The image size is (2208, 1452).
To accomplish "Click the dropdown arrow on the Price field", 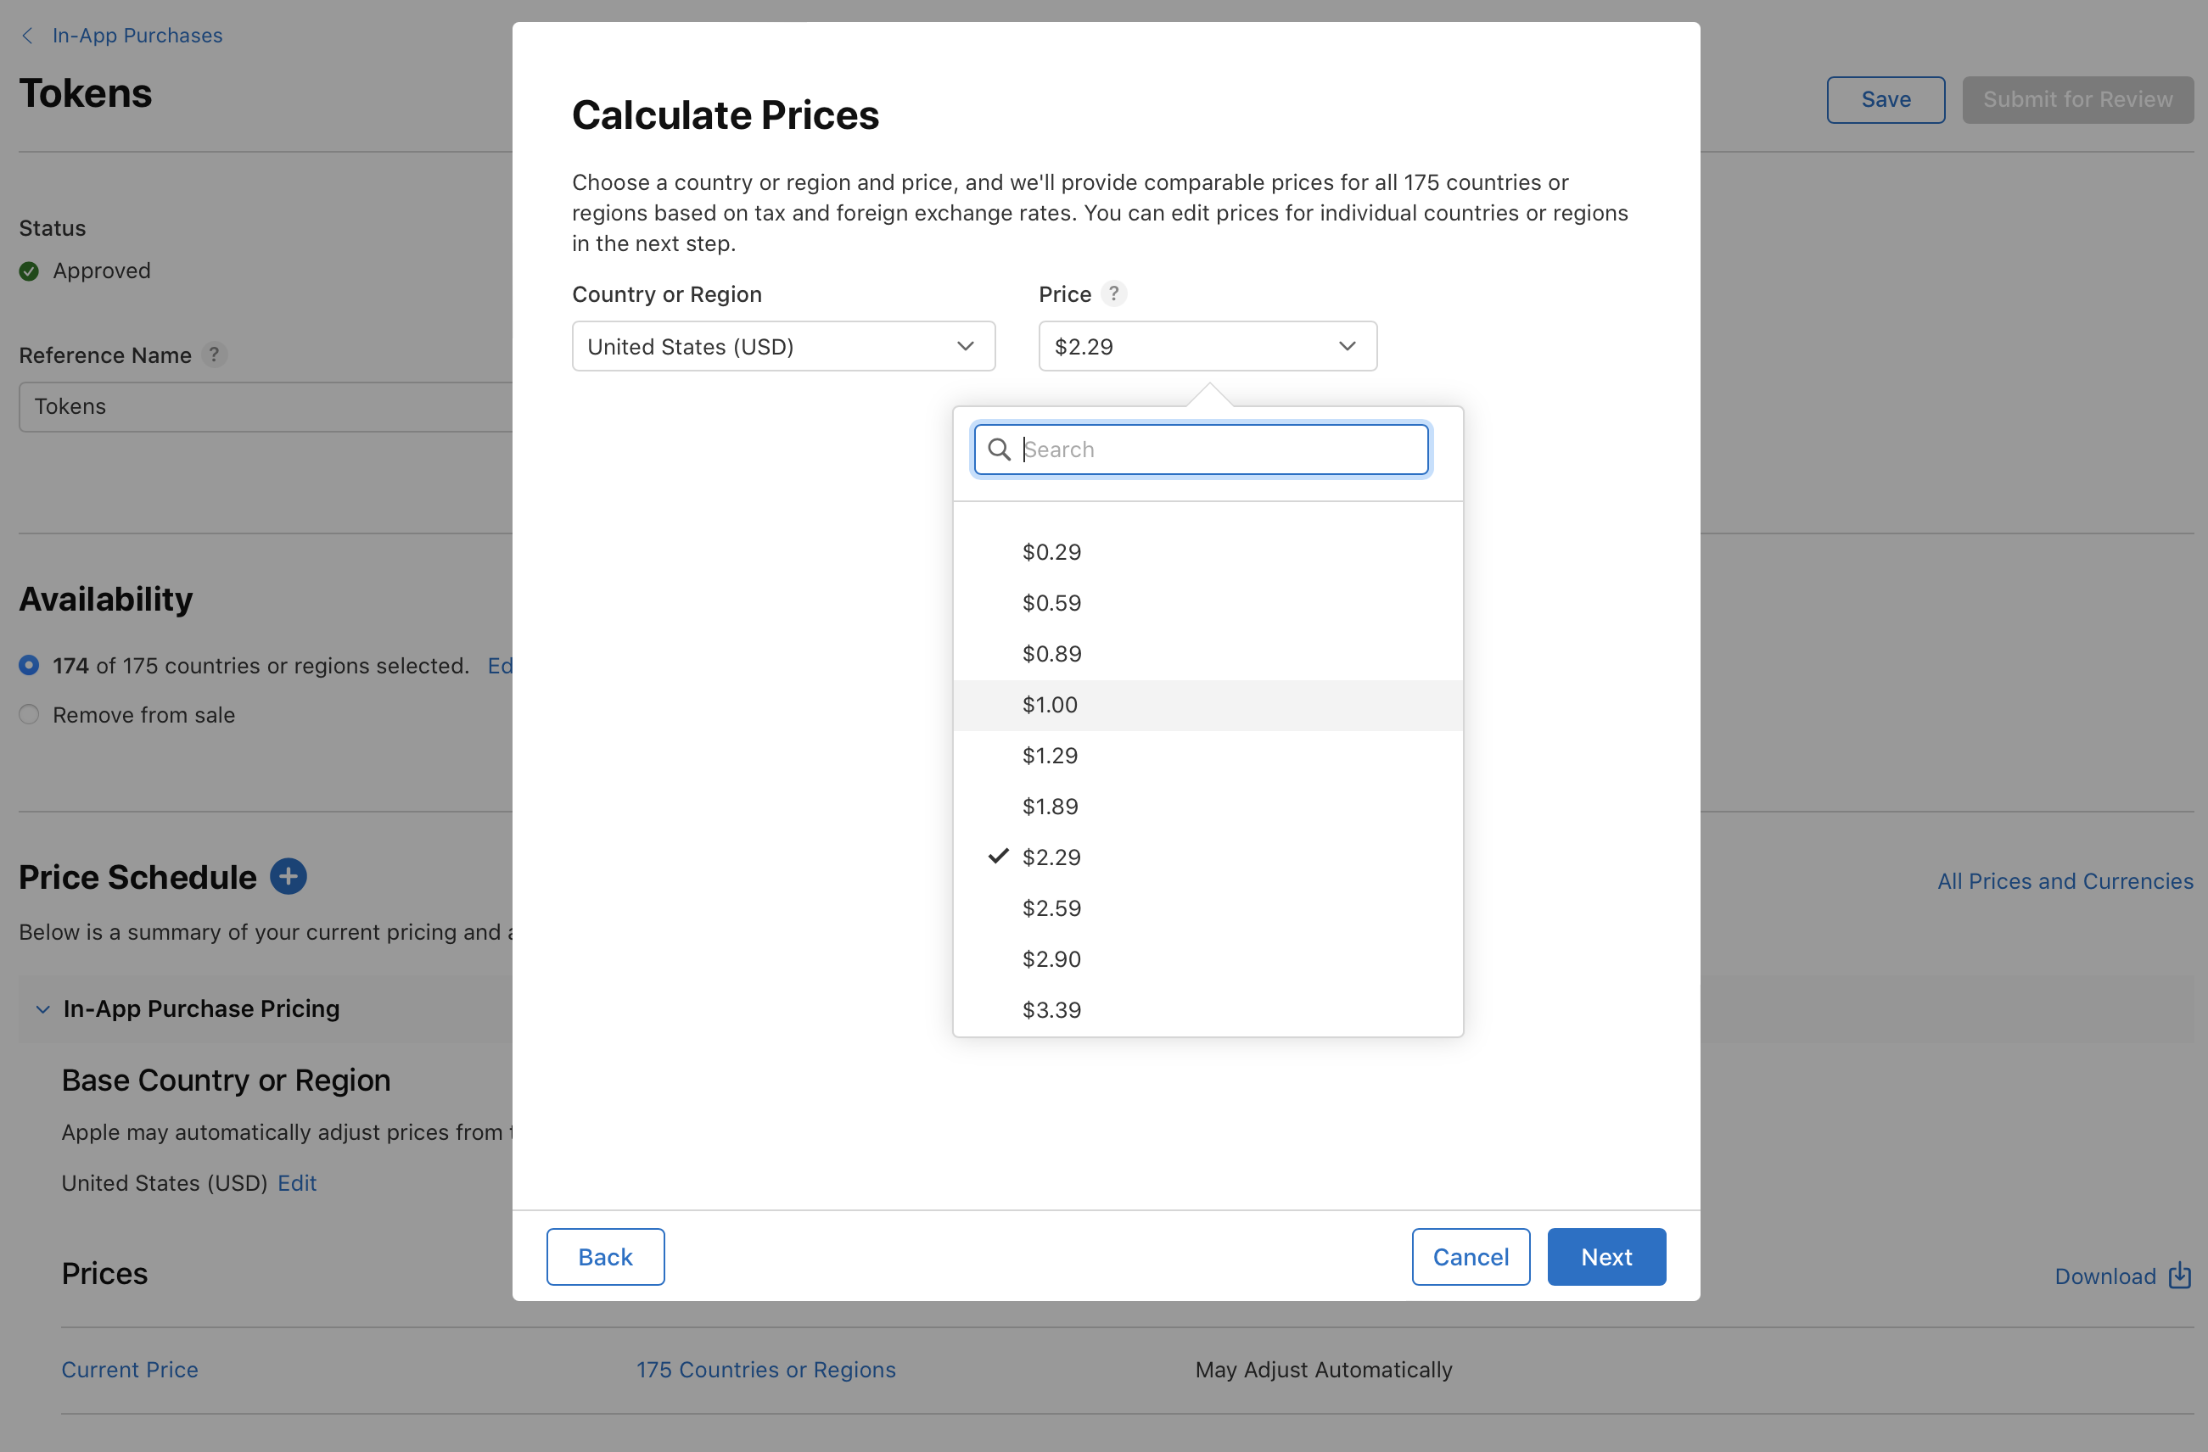I will coord(1347,346).
